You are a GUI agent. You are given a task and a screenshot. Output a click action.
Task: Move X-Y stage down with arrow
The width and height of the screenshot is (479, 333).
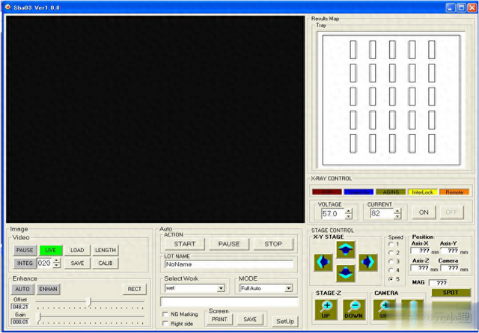[346, 273]
